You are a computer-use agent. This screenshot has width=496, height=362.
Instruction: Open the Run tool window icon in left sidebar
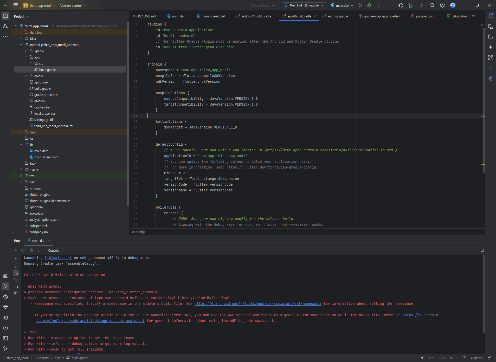point(5,286)
